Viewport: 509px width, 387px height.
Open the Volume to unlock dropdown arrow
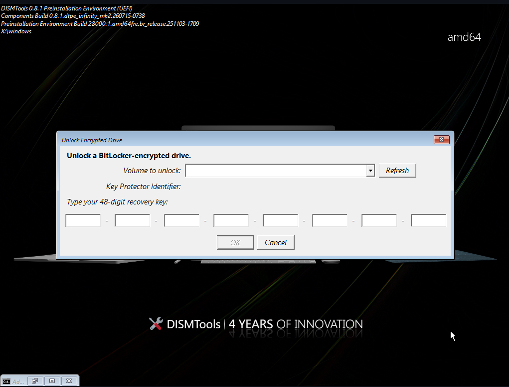point(370,171)
